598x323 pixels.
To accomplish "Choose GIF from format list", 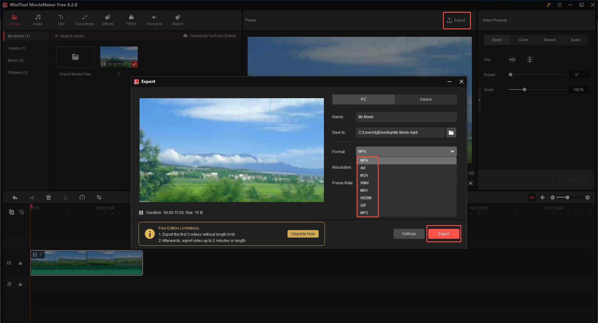I will tap(406, 205).
